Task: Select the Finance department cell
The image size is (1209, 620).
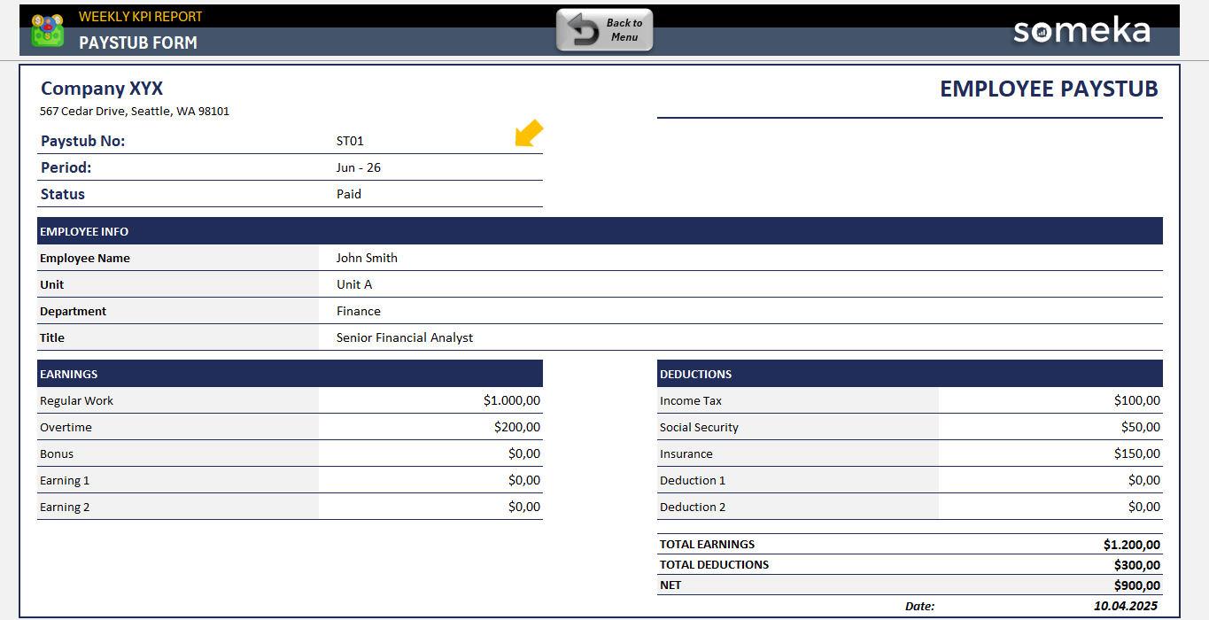Action: pyautogui.click(x=359, y=311)
